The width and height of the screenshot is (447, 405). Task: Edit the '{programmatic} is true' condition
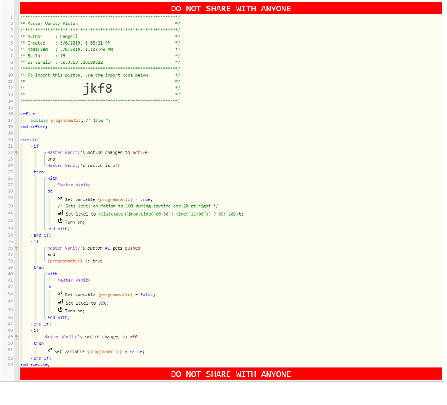(75, 261)
